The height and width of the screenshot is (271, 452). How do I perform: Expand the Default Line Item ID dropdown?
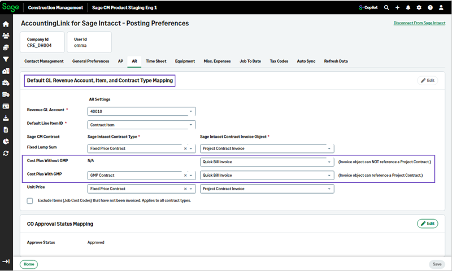(x=191, y=125)
